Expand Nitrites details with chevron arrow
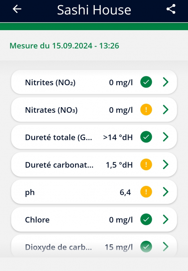 [x=166, y=82]
